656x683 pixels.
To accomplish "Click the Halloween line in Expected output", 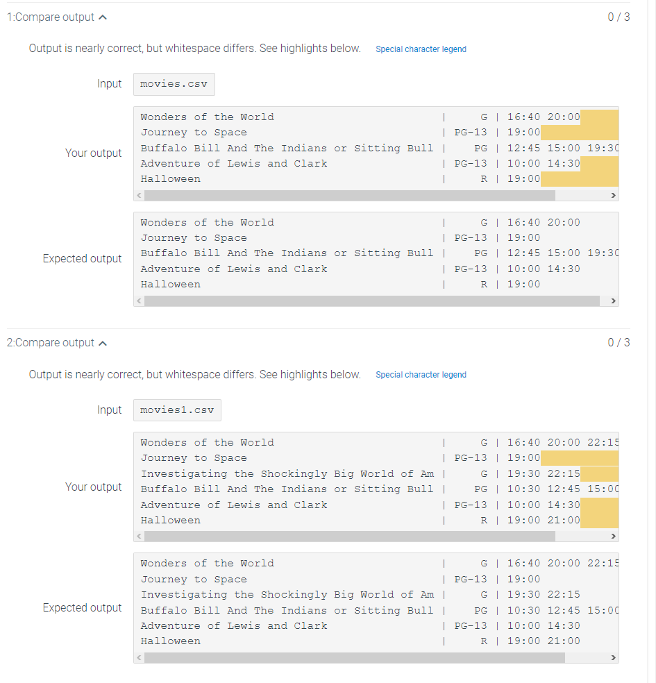I will 170,284.
